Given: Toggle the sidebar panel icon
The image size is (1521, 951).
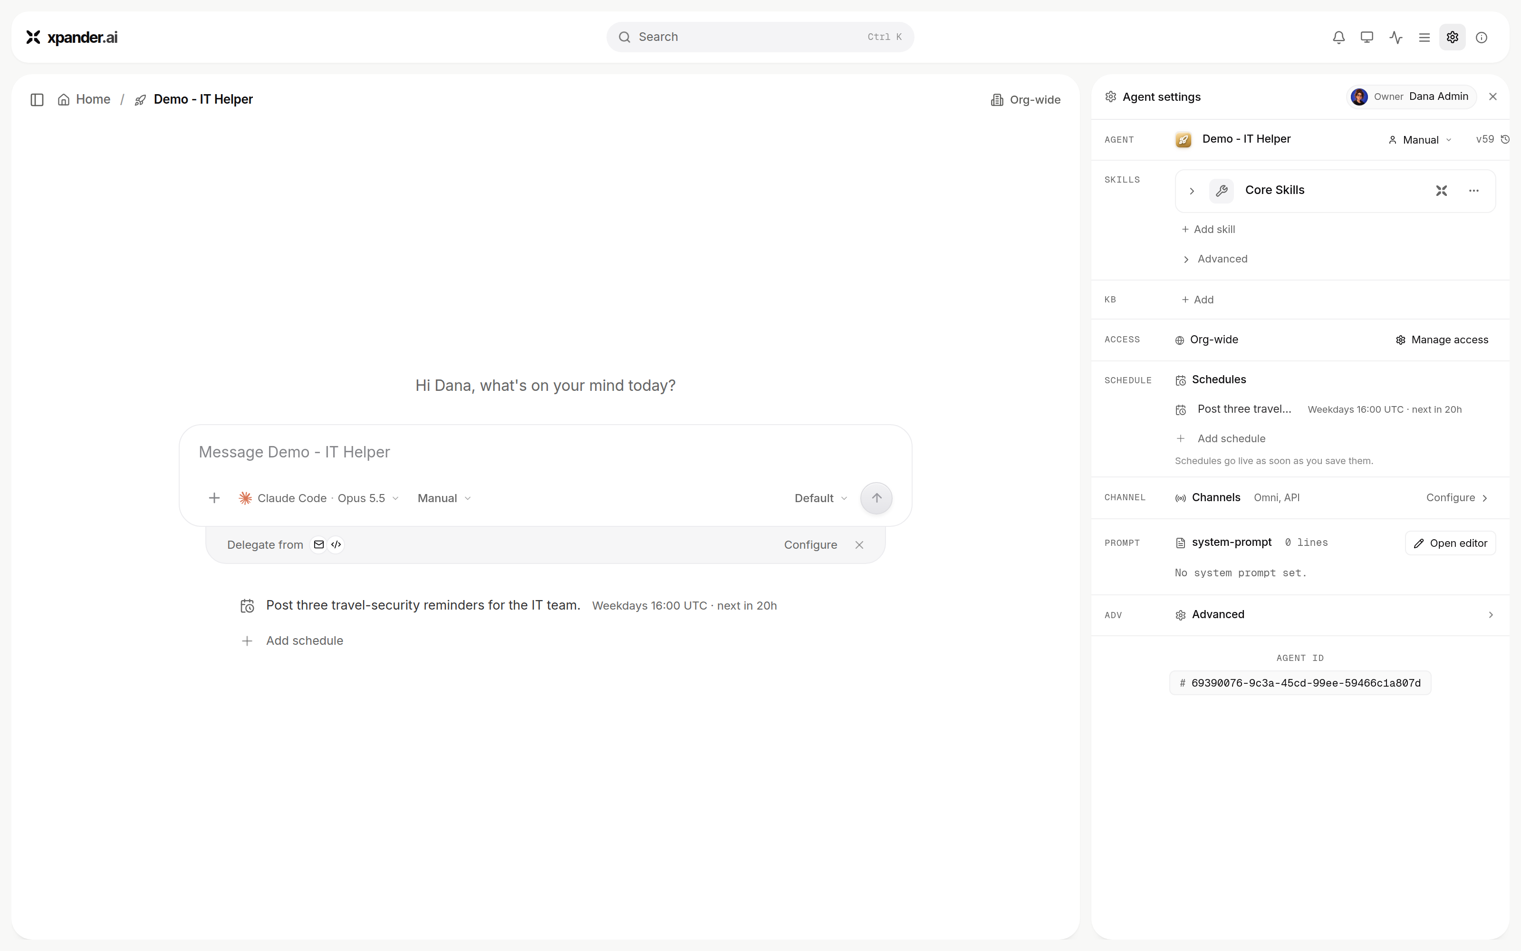Looking at the screenshot, I should (37, 99).
